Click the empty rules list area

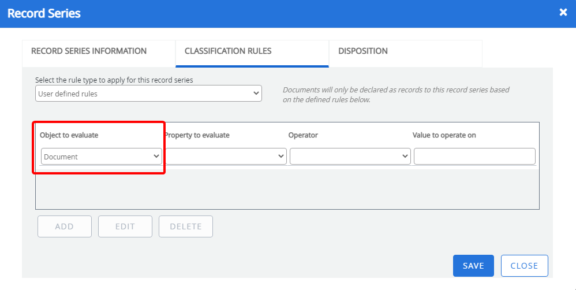point(287,189)
